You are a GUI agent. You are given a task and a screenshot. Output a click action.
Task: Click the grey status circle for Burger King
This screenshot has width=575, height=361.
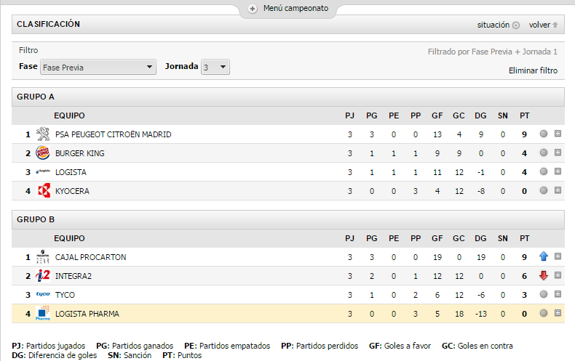coord(543,153)
